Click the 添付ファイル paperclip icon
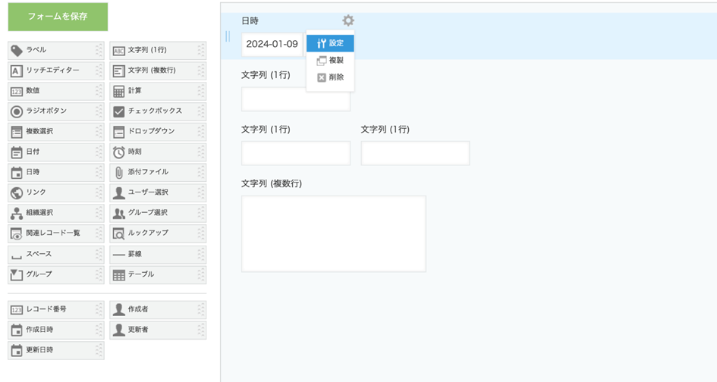Screen dimensions: 717x382 118,173
